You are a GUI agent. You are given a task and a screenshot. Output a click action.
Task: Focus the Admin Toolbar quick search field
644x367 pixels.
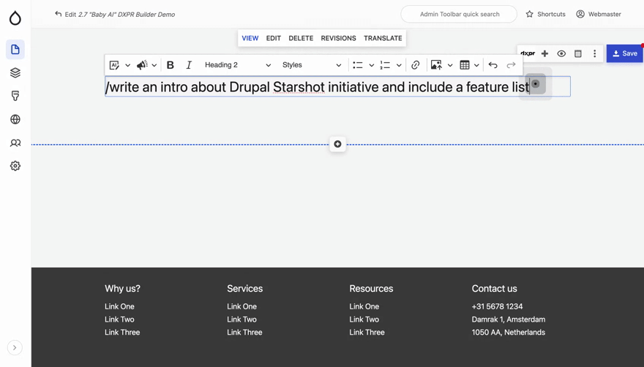pos(459,14)
